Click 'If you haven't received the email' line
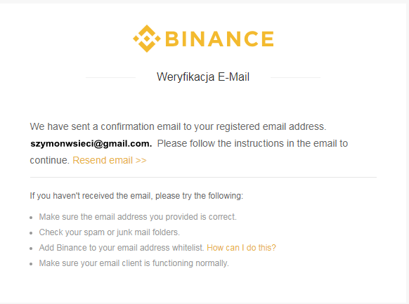This screenshot has height=304, width=409. click(136, 196)
